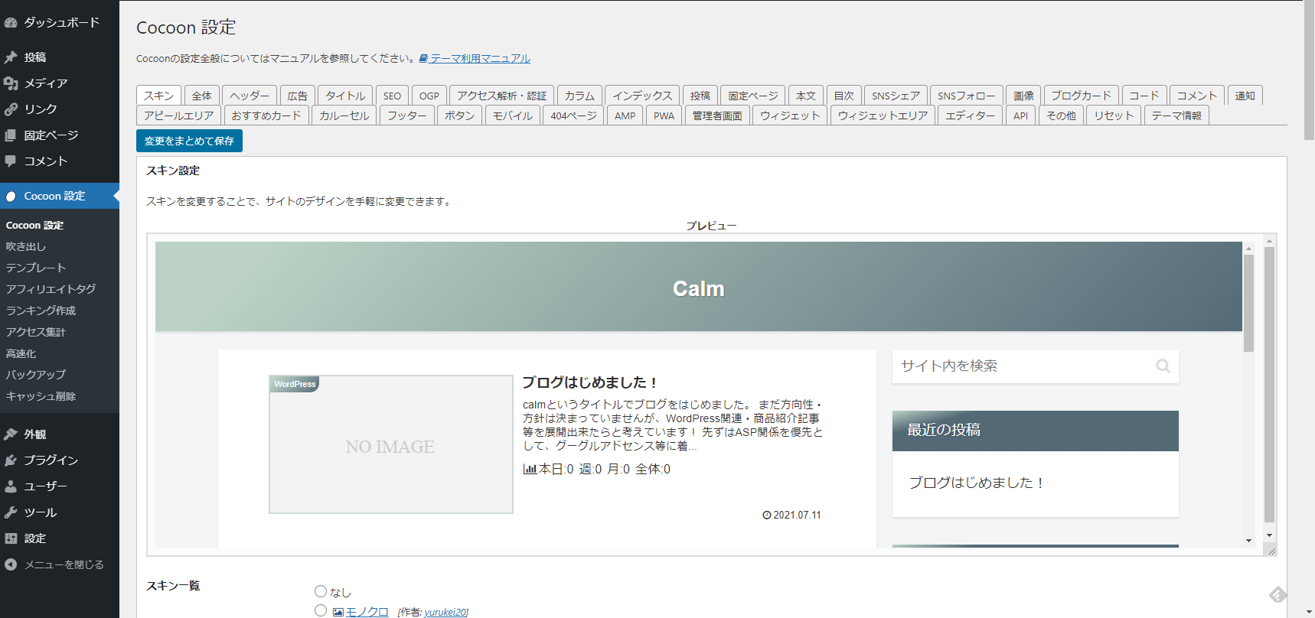1315x618 pixels.
Task: Open the ヘッダー settings tab
Action: tap(250, 96)
